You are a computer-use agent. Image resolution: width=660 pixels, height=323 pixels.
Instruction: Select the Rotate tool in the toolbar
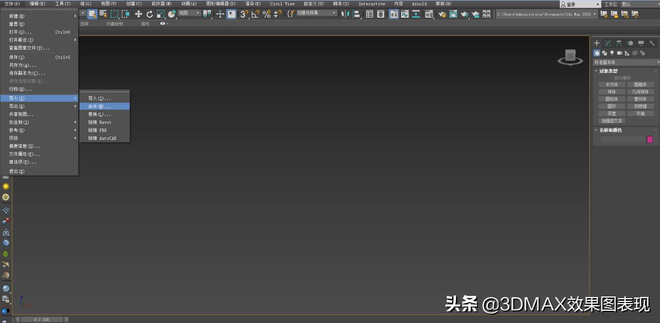point(149,14)
